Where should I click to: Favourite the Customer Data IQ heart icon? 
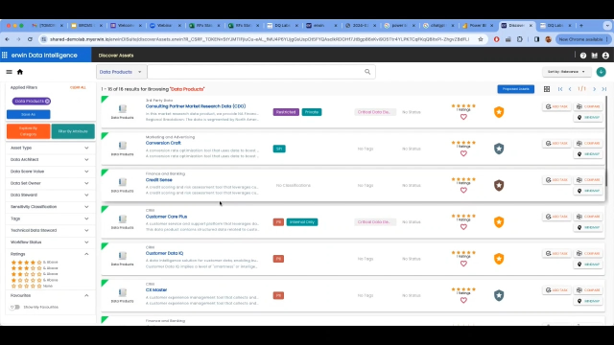point(463,264)
